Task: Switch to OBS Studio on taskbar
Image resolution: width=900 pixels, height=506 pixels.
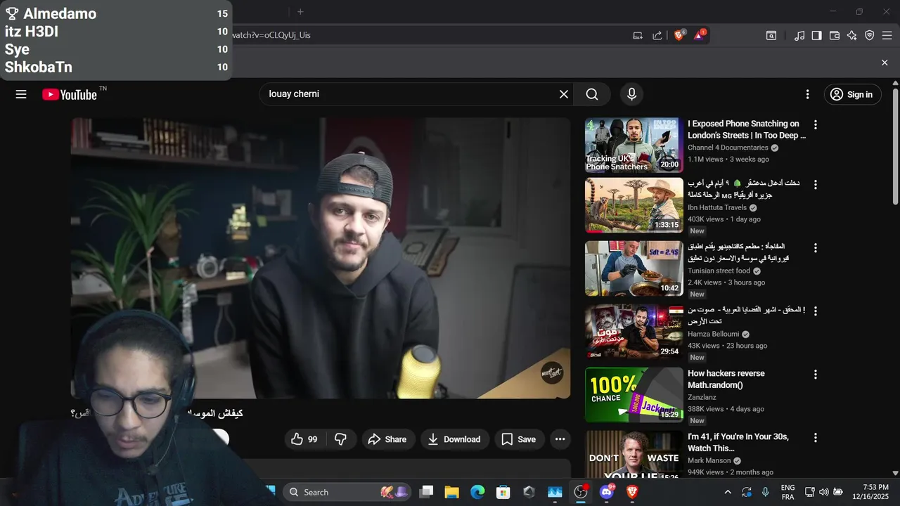Action: pyautogui.click(x=581, y=492)
